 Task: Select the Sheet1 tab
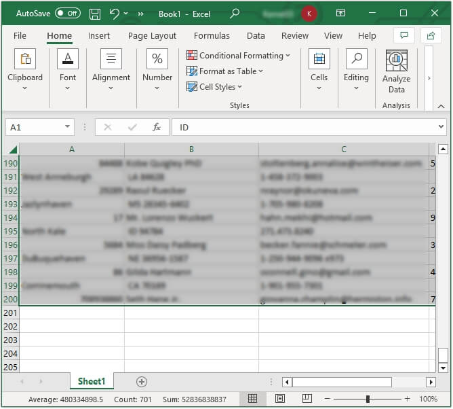[x=92, y=381]
